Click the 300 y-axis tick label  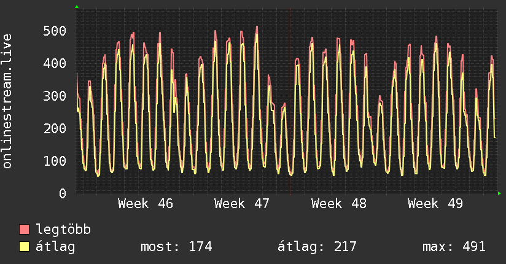(x=55, y=96)
